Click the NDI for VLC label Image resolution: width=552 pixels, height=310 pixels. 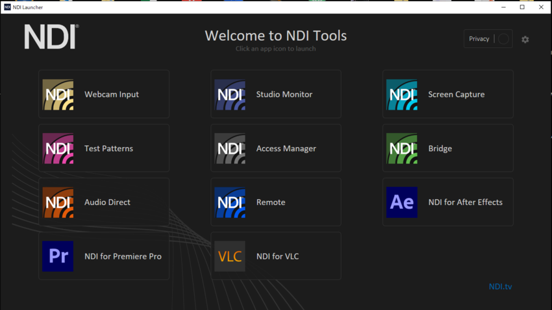277,256
